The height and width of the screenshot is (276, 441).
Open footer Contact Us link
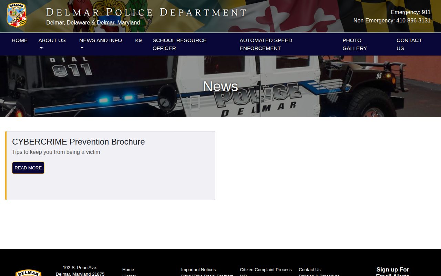tap(309, 270)
